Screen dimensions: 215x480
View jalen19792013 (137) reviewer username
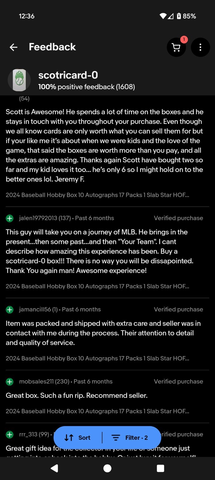[45, 218]
